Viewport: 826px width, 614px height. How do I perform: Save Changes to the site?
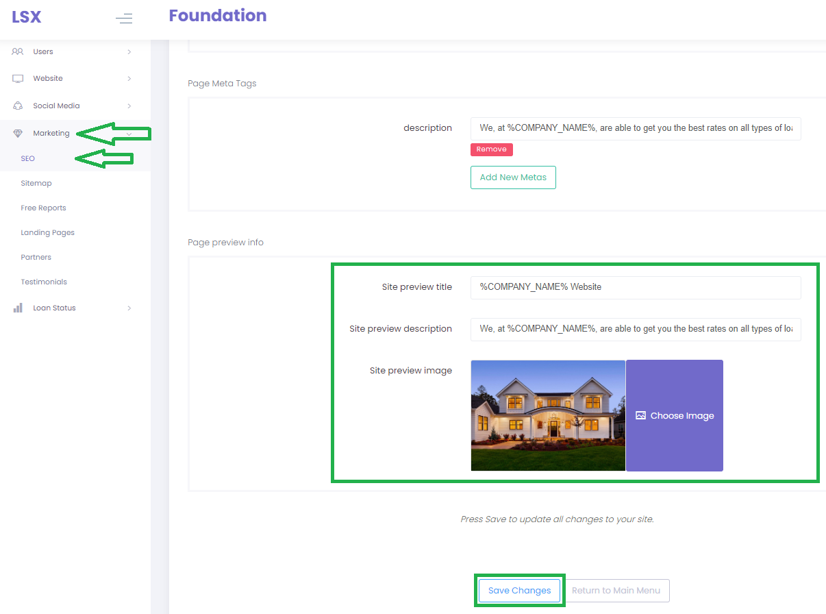pos(520,591)
